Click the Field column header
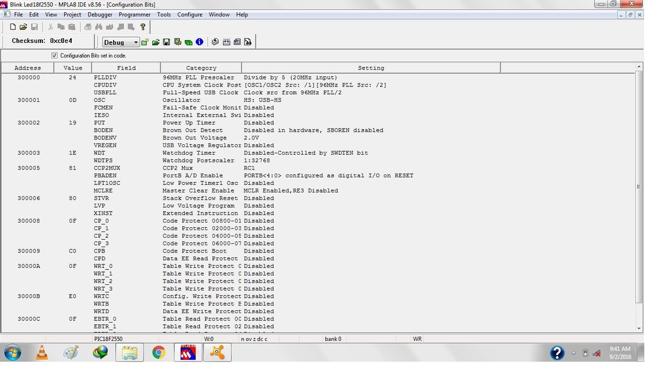 pos(126,68)
